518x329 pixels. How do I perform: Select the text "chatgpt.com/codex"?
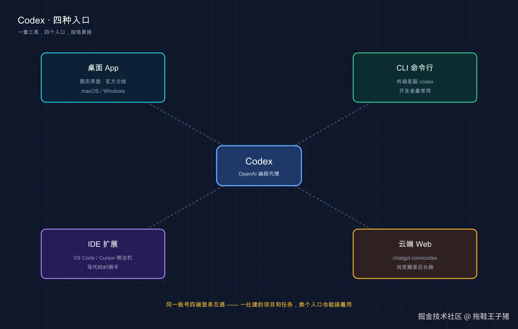415,258
